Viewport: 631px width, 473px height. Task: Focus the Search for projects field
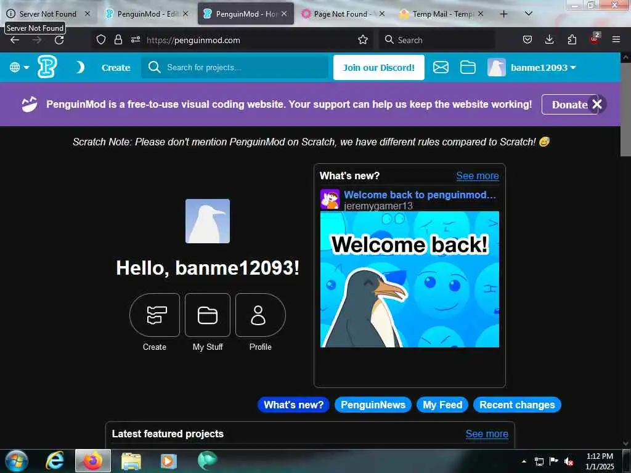click(x=235, y=67)
